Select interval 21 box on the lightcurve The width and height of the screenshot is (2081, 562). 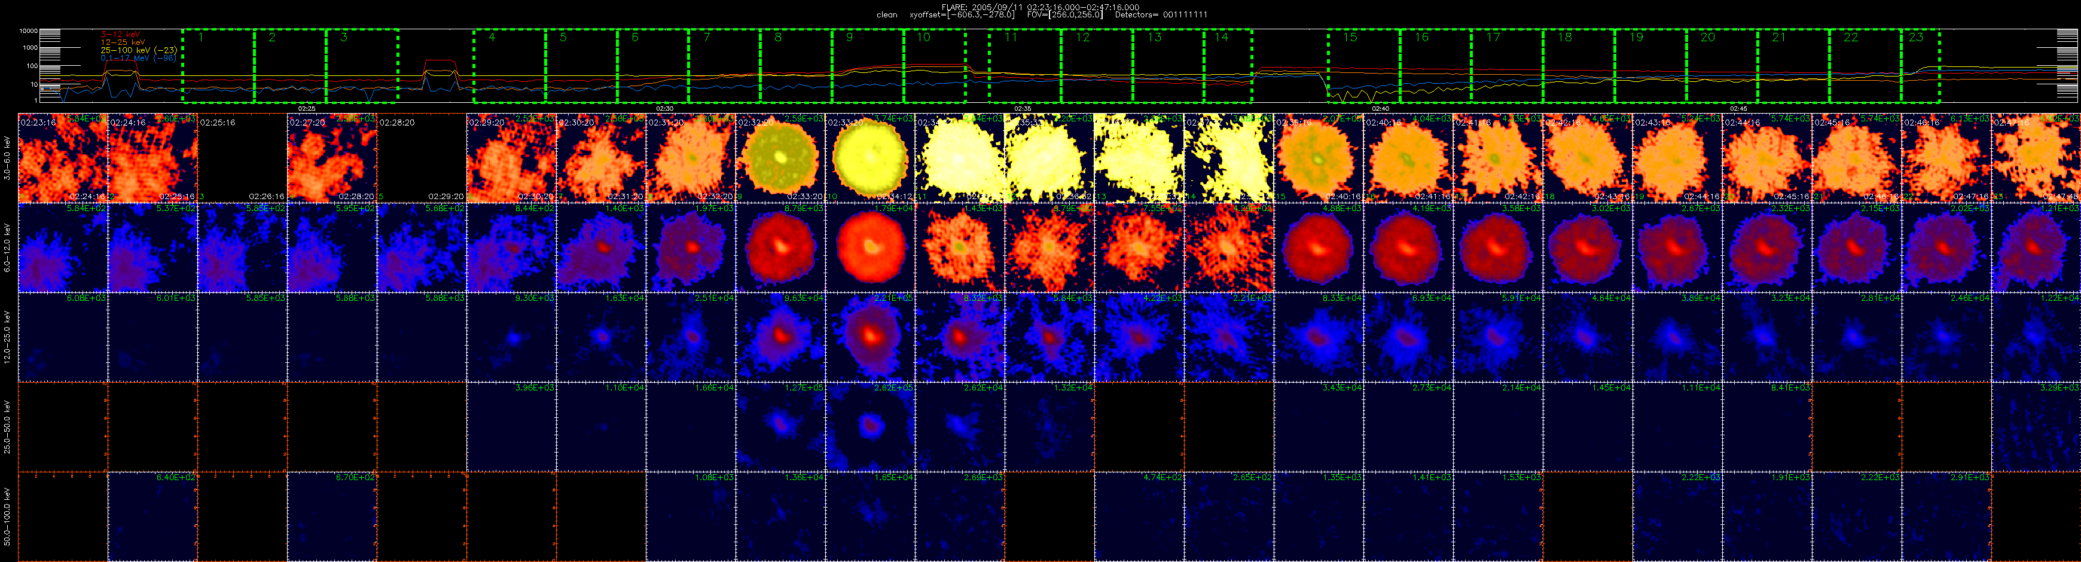coord(1793,66)
